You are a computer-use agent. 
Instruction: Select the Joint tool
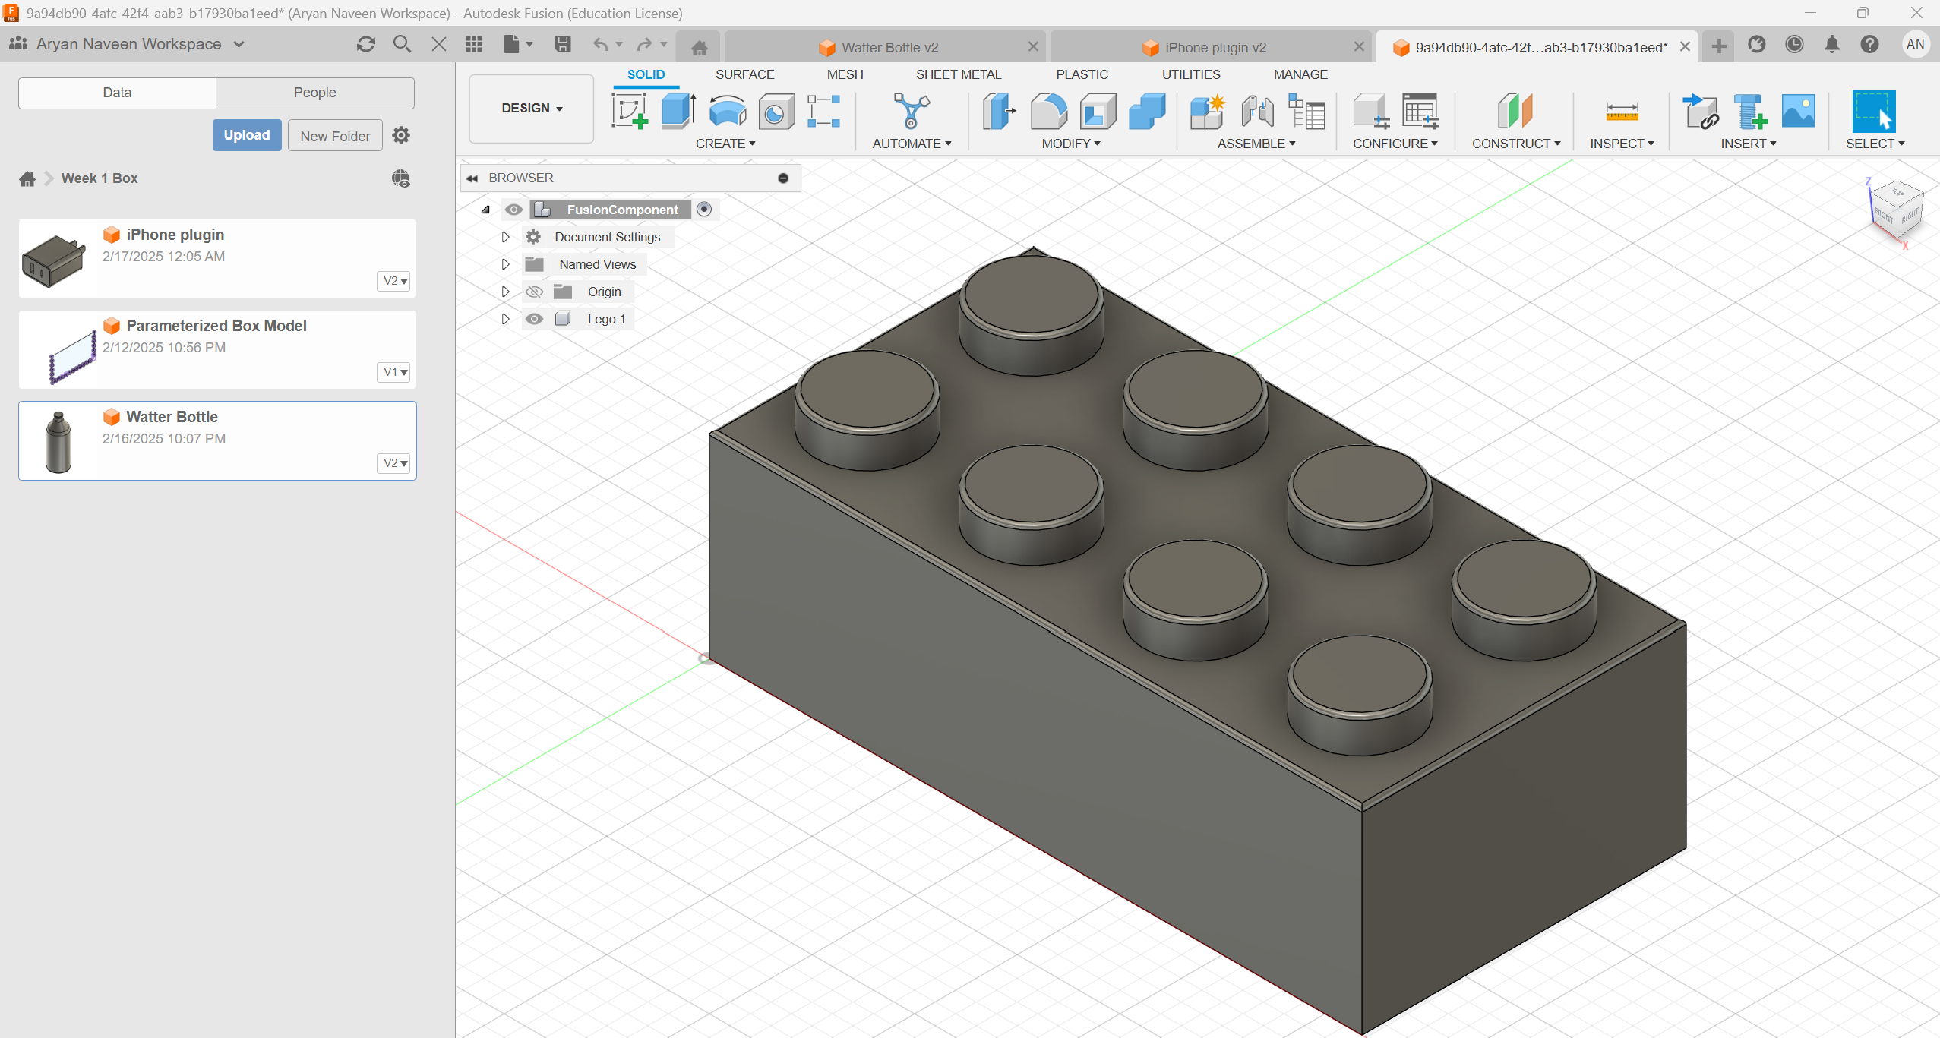pos(1257,112)
